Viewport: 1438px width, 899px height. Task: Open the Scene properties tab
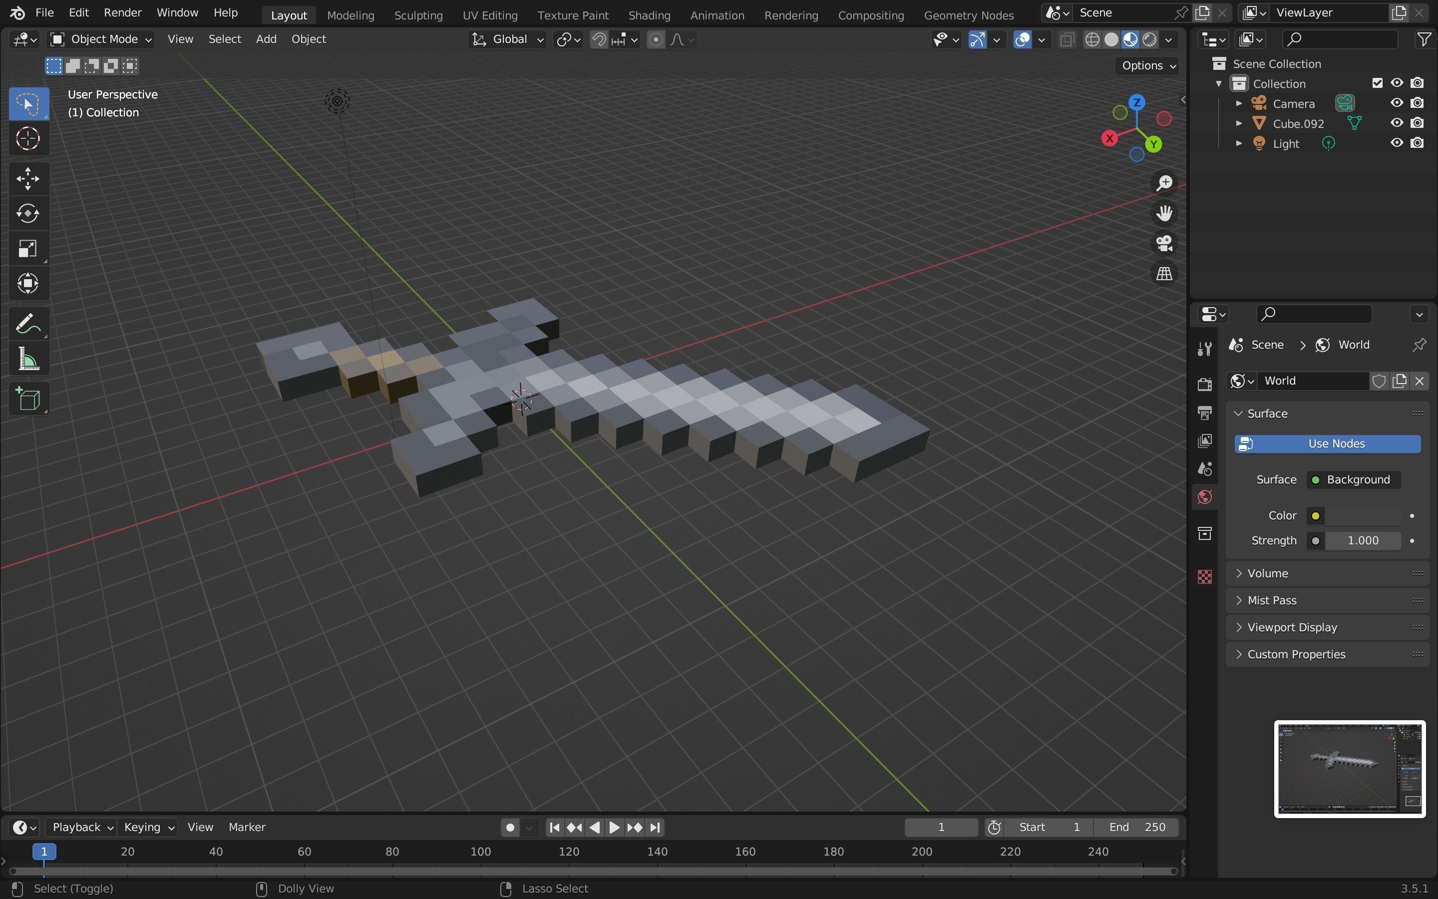point(1204,469)
